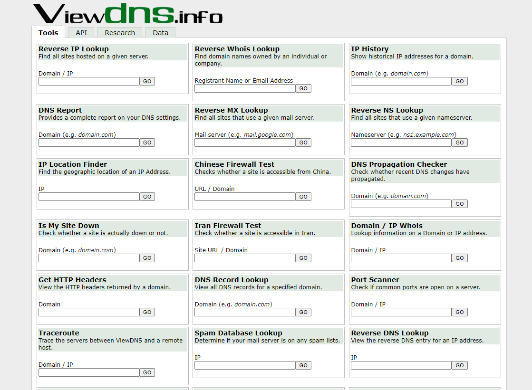The image size is (532, 390).
Task: Click GO for Chinese Firewall Test
Action: pos(303,197)
